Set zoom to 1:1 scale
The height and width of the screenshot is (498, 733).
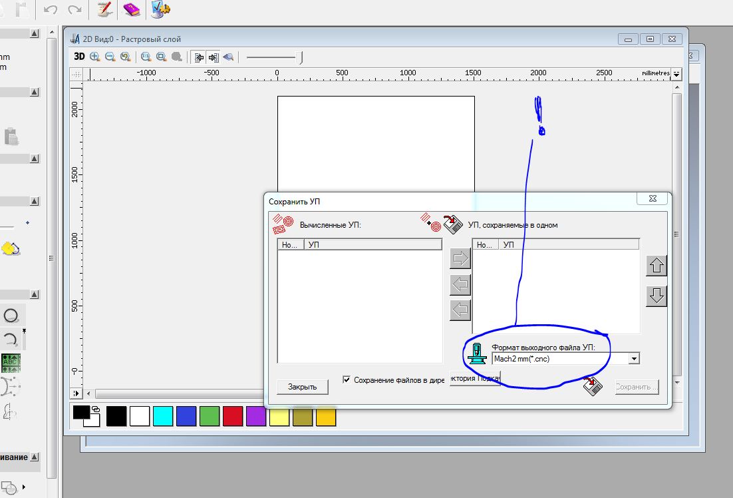(x=146, y=57)
